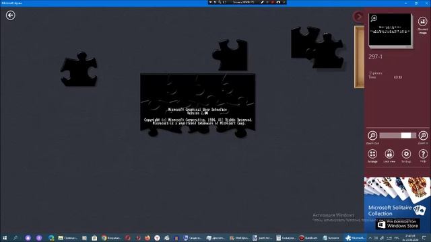Viewport: 431px width, 242px height.
Task: Open Firefox from the taskbar
Action: (147, 238)
